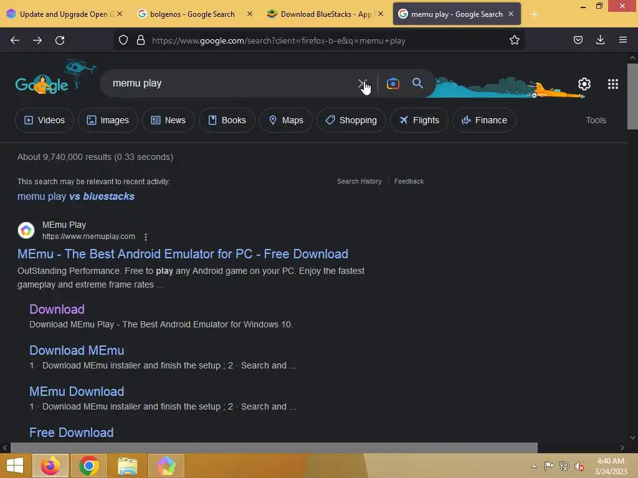Show hidden system tray icons
Viewport: 638px width, 478px height.
coord(534,466)
